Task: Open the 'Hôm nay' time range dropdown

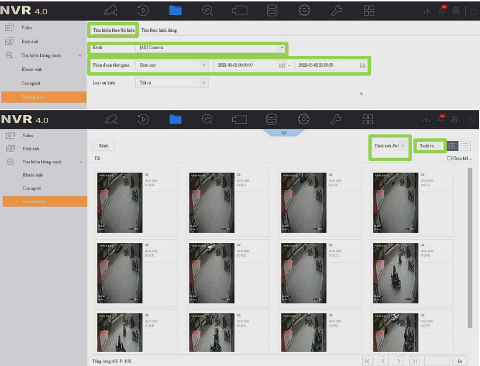Action: pos(172,65)
